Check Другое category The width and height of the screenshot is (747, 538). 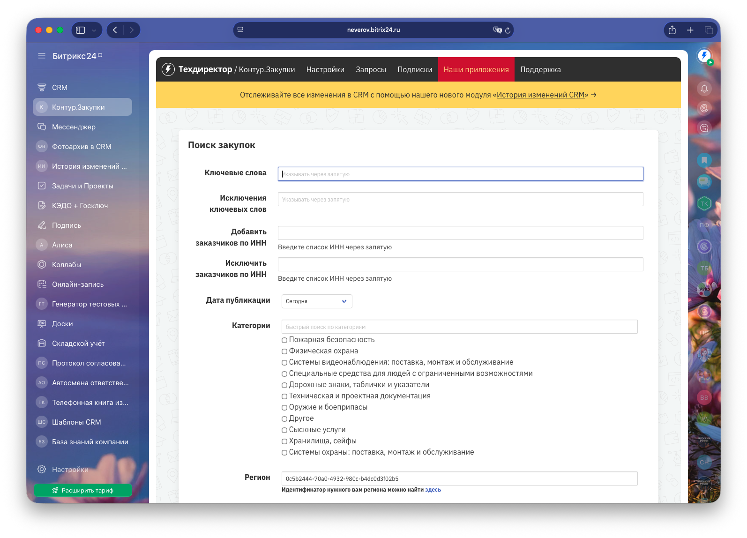point(284,419)
